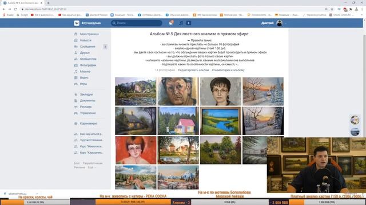Open the lower round floating chat avatar
This screenshot has height=205, width=366.
[x=355, y=132]
